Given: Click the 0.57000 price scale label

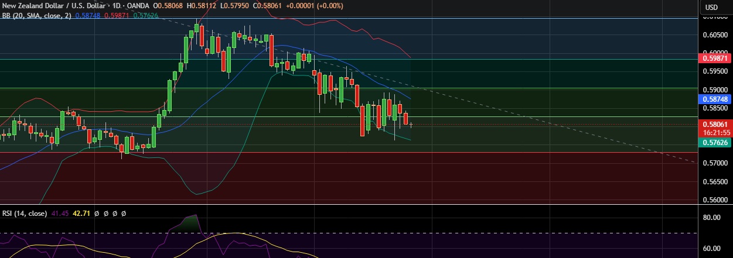Looking at the screenshot, I should click(715, 163).
